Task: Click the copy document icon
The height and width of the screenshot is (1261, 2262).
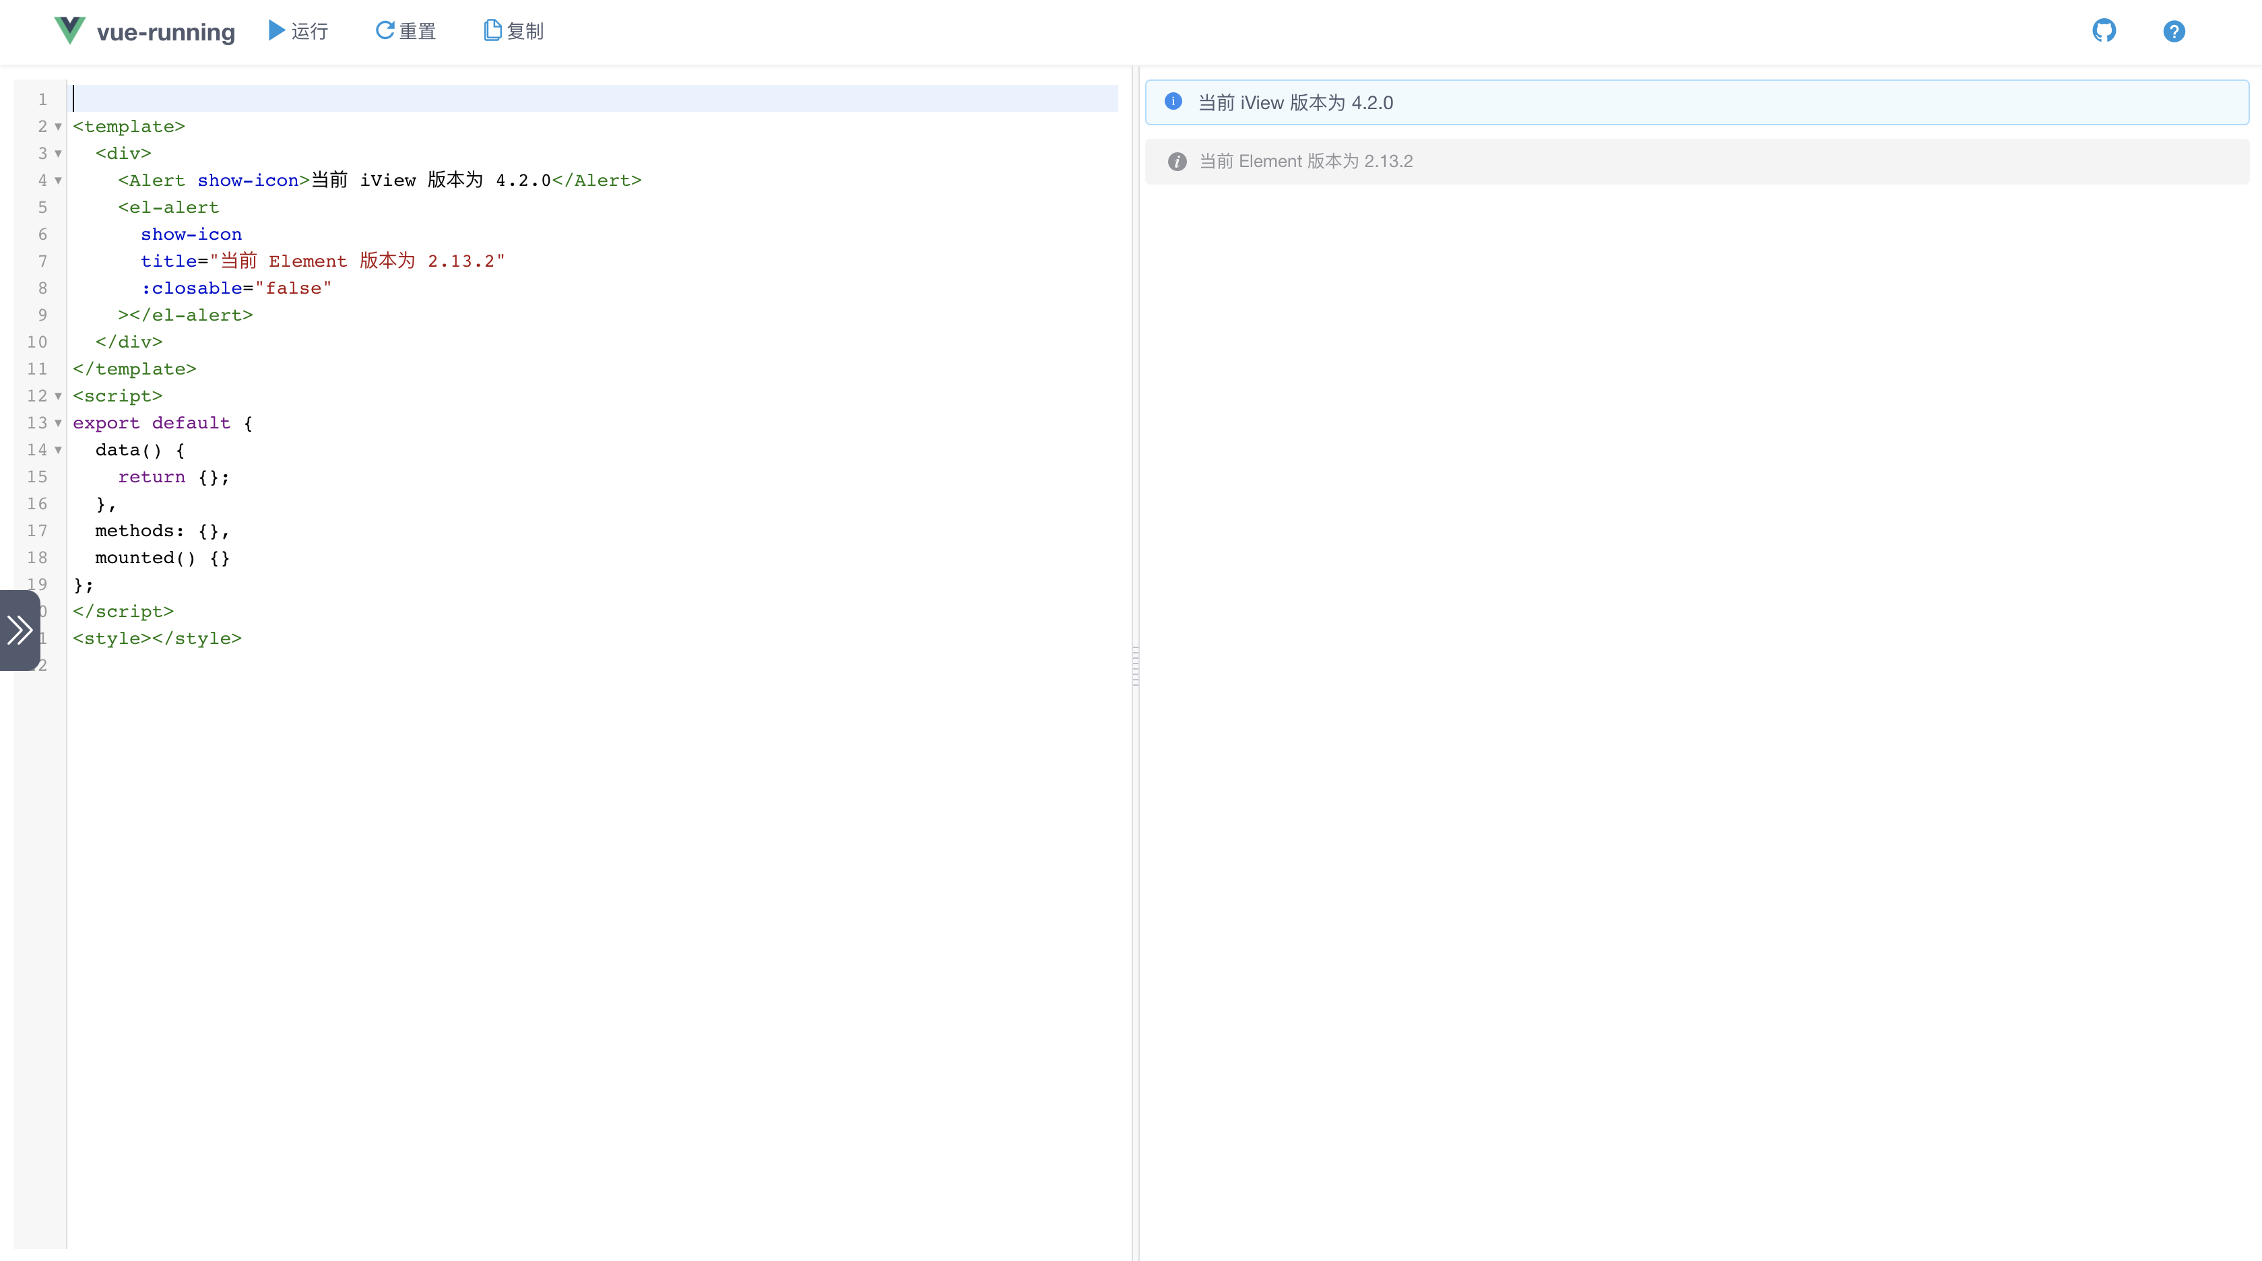Action: (x=492, y=31)
